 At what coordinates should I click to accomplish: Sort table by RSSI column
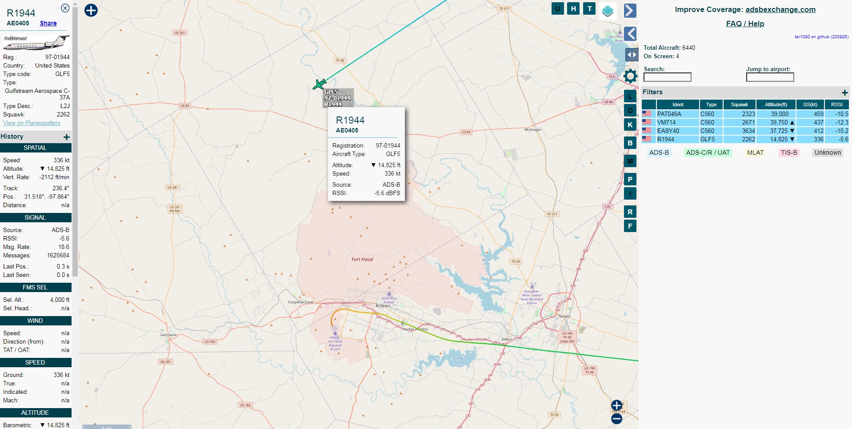[837, 104]
